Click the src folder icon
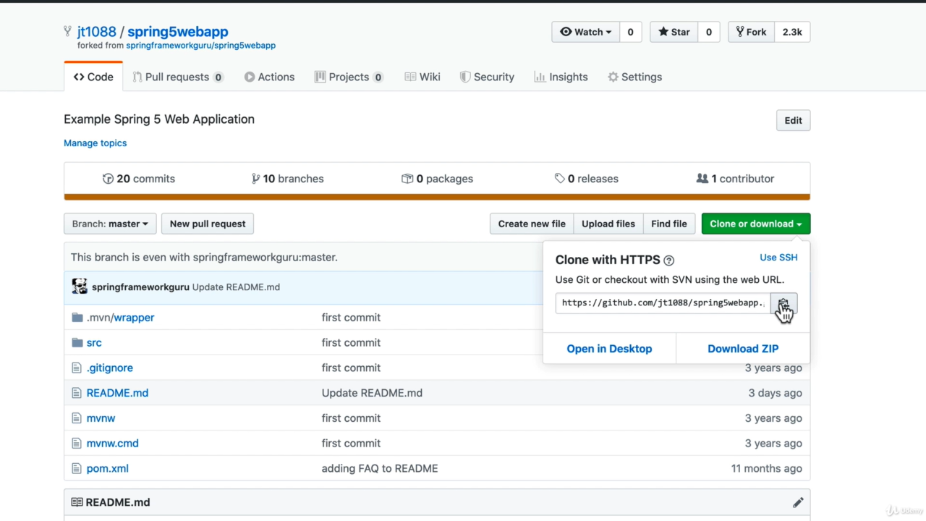Image resolution: width=926 pixels, height=521 pixels. pos(77,342)
